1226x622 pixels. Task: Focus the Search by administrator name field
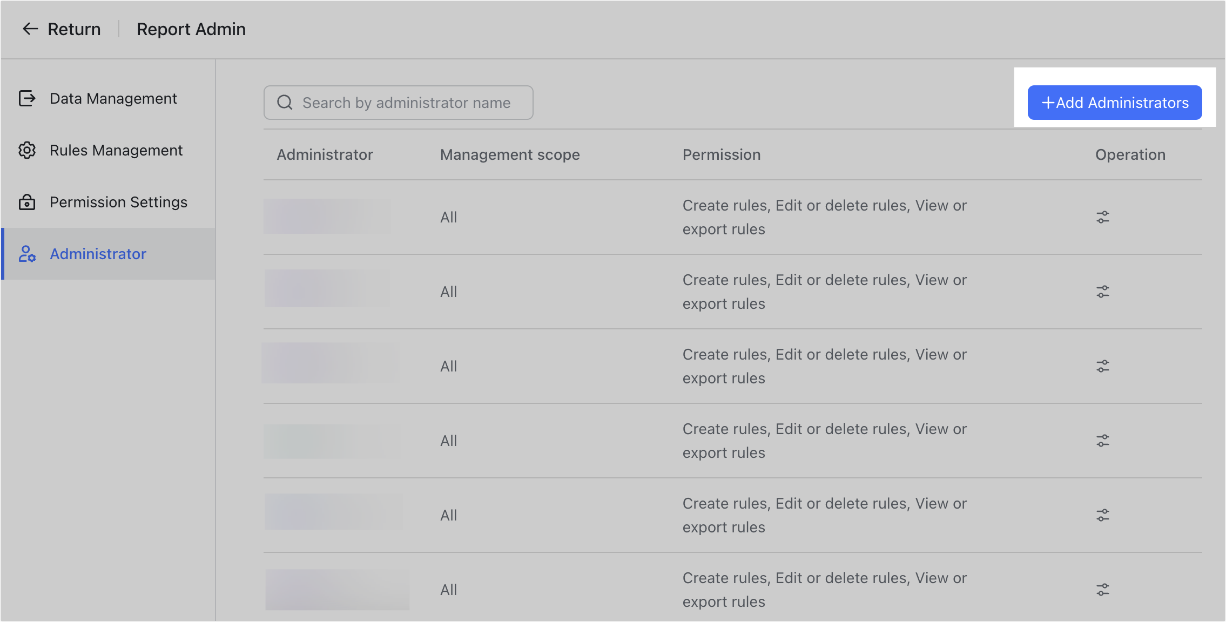399,103
